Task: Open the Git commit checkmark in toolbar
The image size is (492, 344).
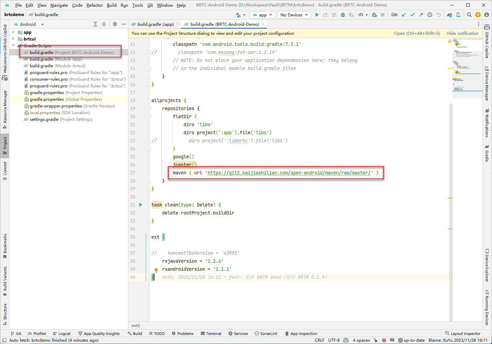Action: click(x=412, y=15)
